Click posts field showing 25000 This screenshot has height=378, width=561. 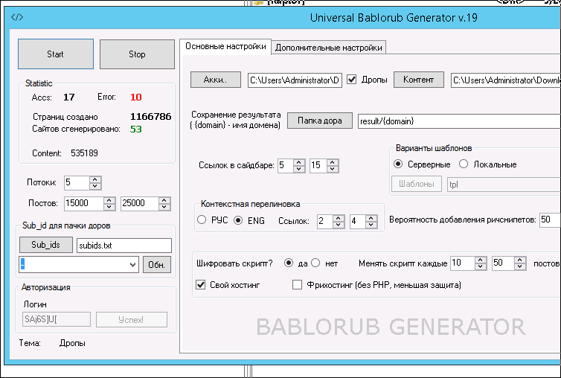pos(140,204)
